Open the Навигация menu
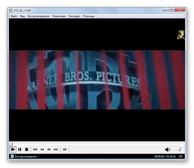The width and height of the screenshot is (194, 168). click(x=59, y=16)
